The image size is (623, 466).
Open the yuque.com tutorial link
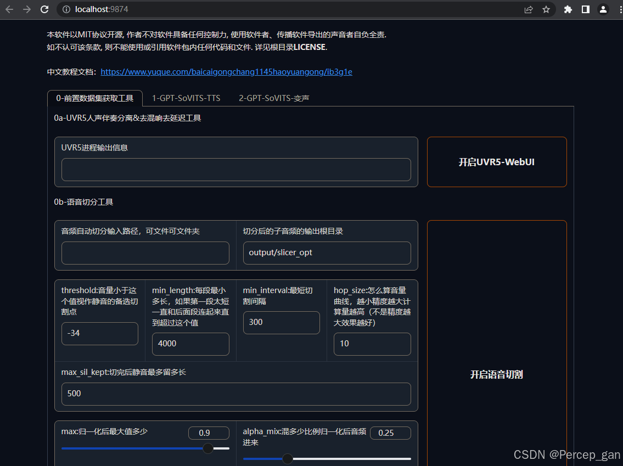click(227, 72)
